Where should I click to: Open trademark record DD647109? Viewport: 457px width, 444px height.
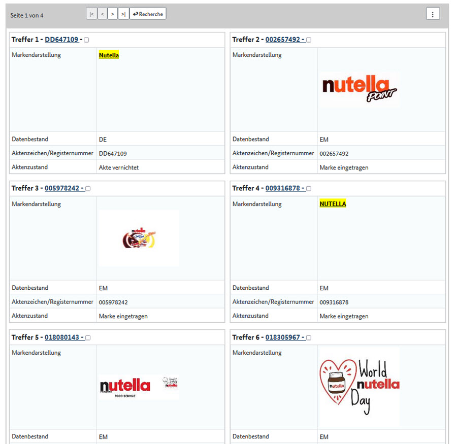(x=61, y=40)
